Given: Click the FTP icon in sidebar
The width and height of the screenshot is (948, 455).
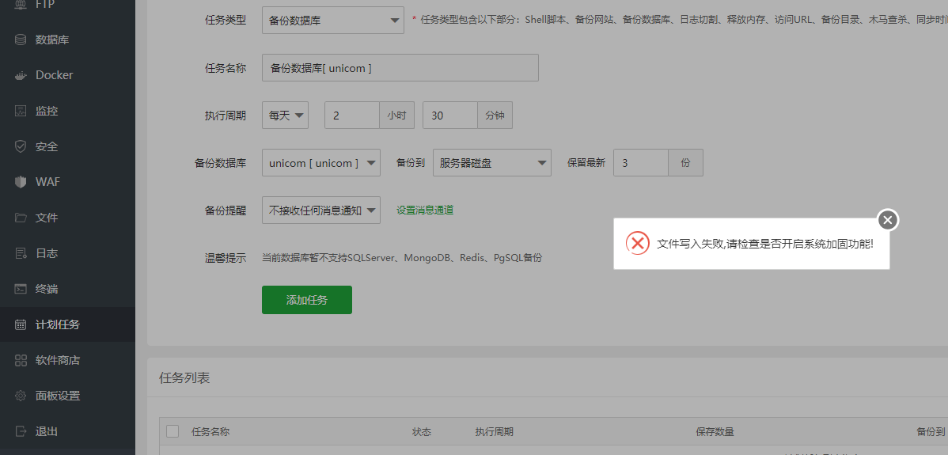Looking at the screenshot, I should (21, 5).
